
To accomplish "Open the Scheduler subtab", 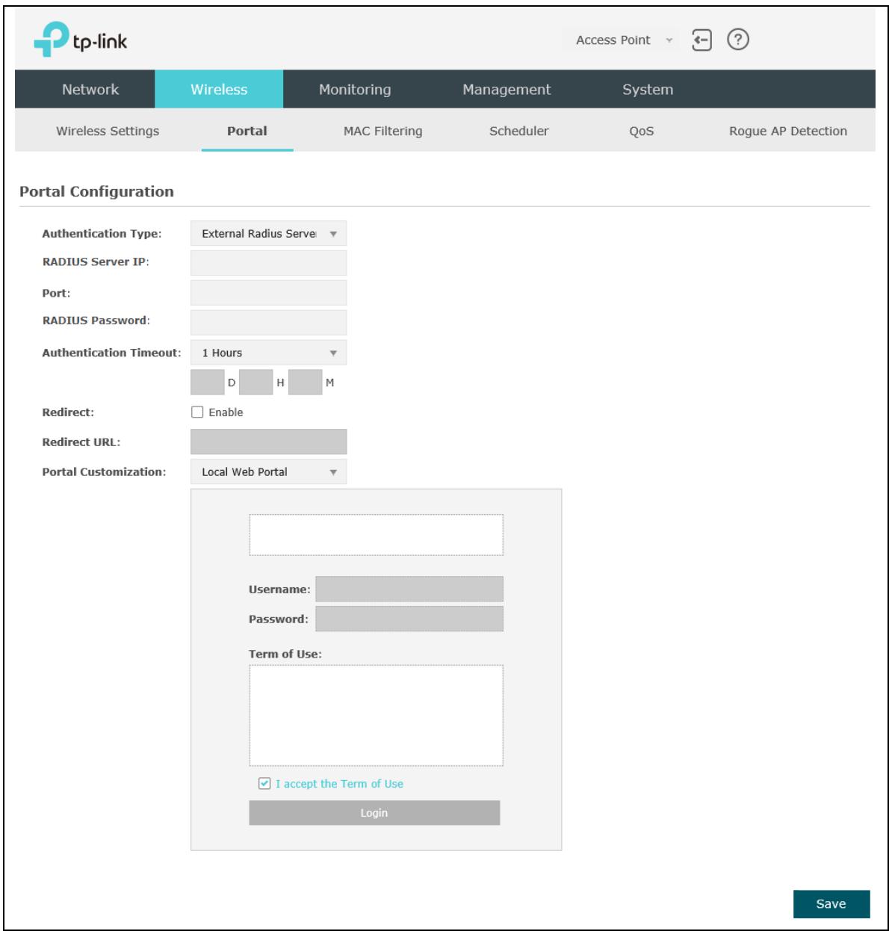I will [x=519, y=131].
